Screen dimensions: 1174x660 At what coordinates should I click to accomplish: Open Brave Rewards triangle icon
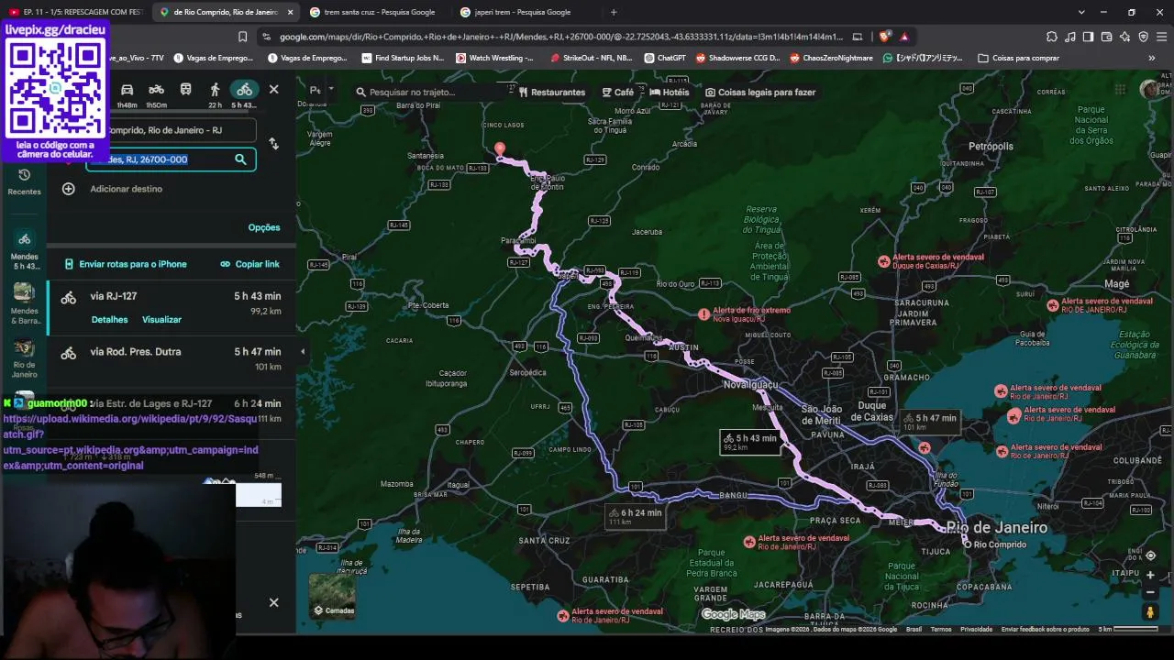904,37
